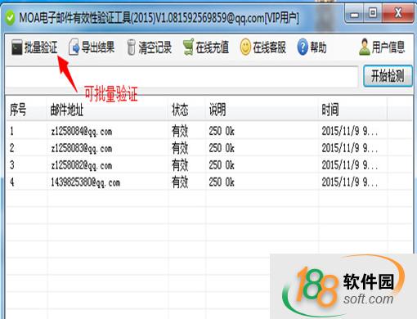Open 在线充值 shopping cart icon
This screenshot has width=417, height=319.
pos(188,47)
